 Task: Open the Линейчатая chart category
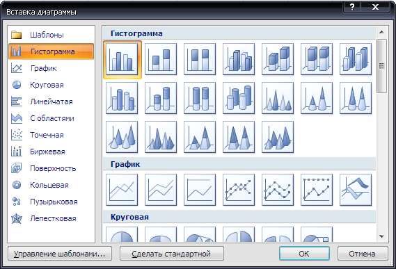(x=52, y=101)
